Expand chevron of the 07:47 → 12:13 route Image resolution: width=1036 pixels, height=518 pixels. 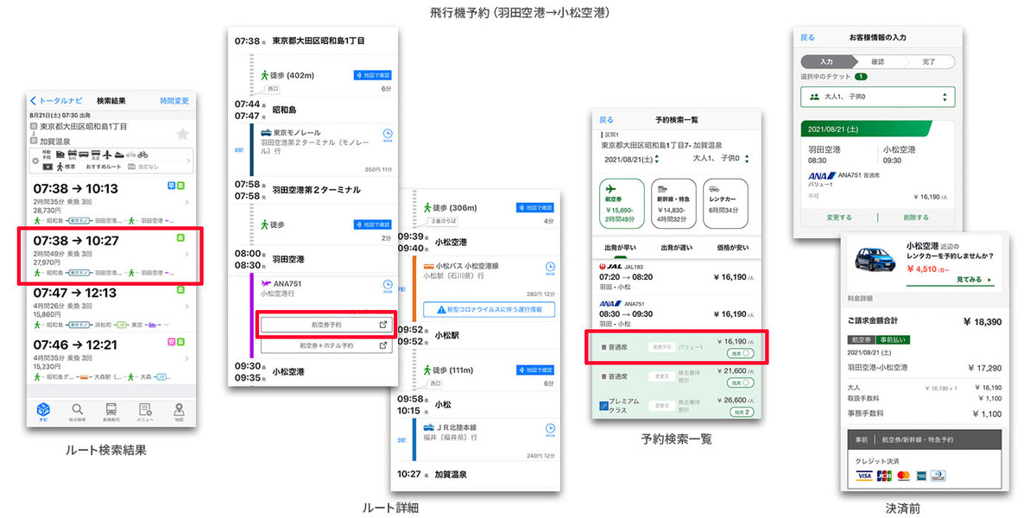click(x=188, y=306)
